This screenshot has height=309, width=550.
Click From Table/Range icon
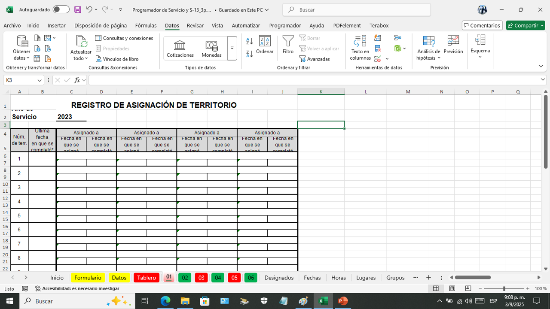(x=37, y=59)
